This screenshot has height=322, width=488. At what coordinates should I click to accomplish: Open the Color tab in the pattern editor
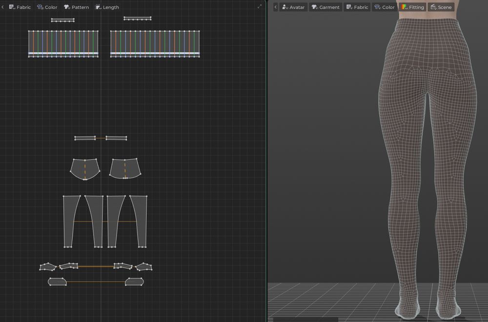click(47, 7)
